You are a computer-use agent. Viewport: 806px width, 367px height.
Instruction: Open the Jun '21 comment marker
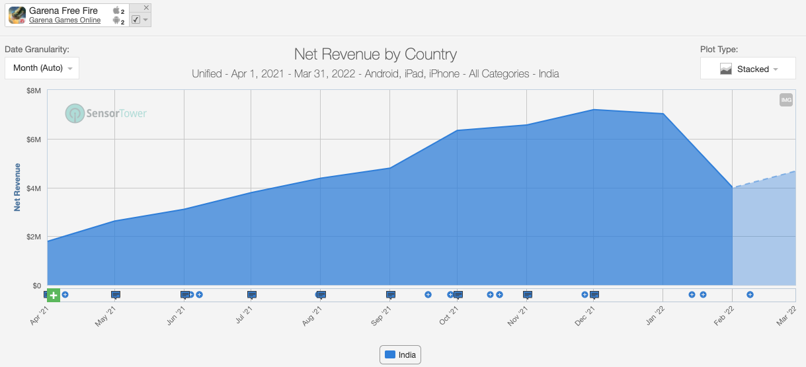pos(185,295)
